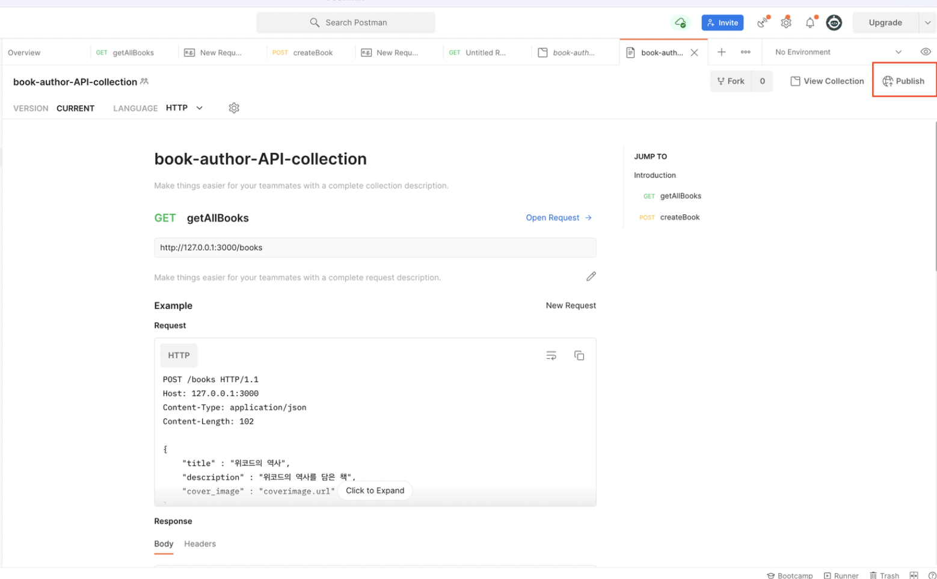
Task: Toggle line wrap in code snippet
Action: click(x=551, y=356)
